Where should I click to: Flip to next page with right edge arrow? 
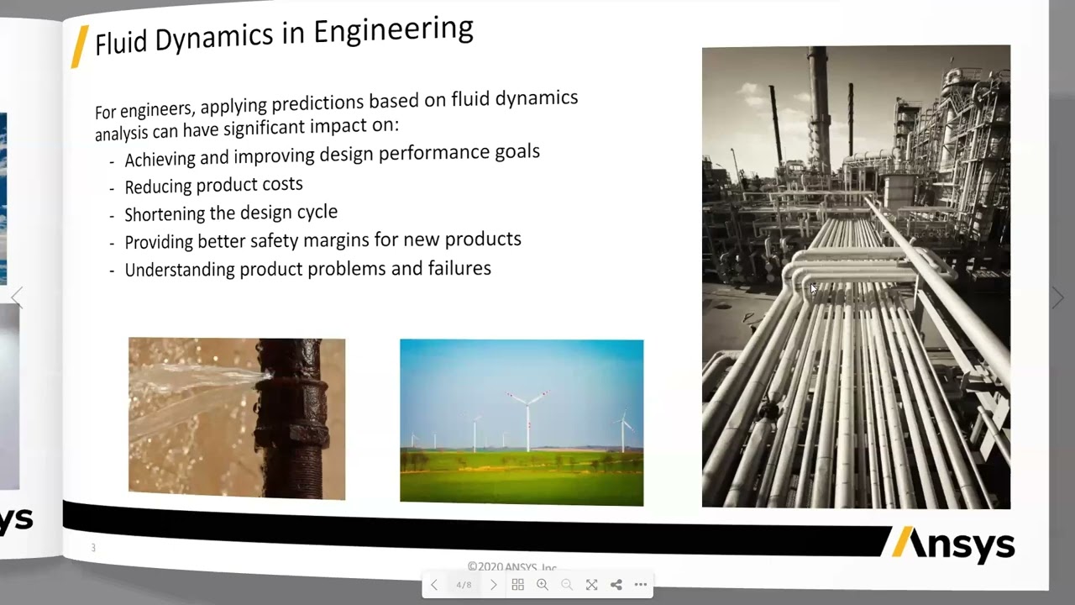[1058, 297]
